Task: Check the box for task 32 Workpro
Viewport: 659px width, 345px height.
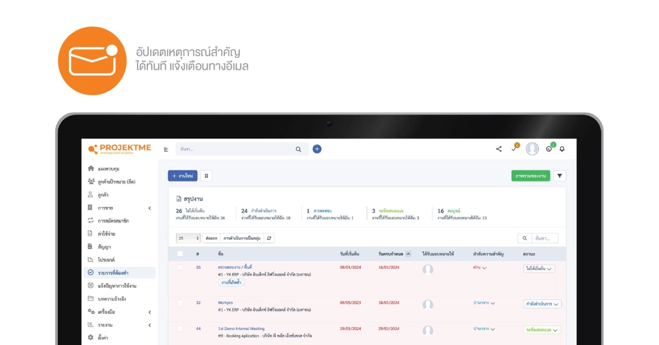Action: click(x=180, y=303)
